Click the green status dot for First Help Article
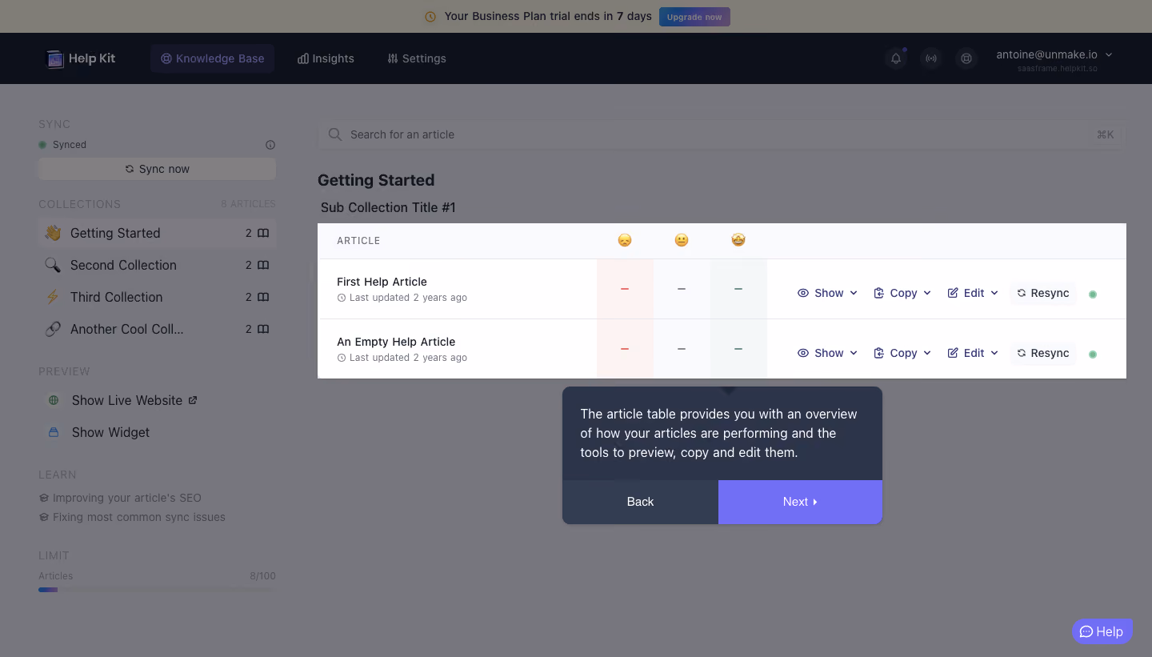The width and height of the screenshot is (1152, 657). pos(1093,294)
